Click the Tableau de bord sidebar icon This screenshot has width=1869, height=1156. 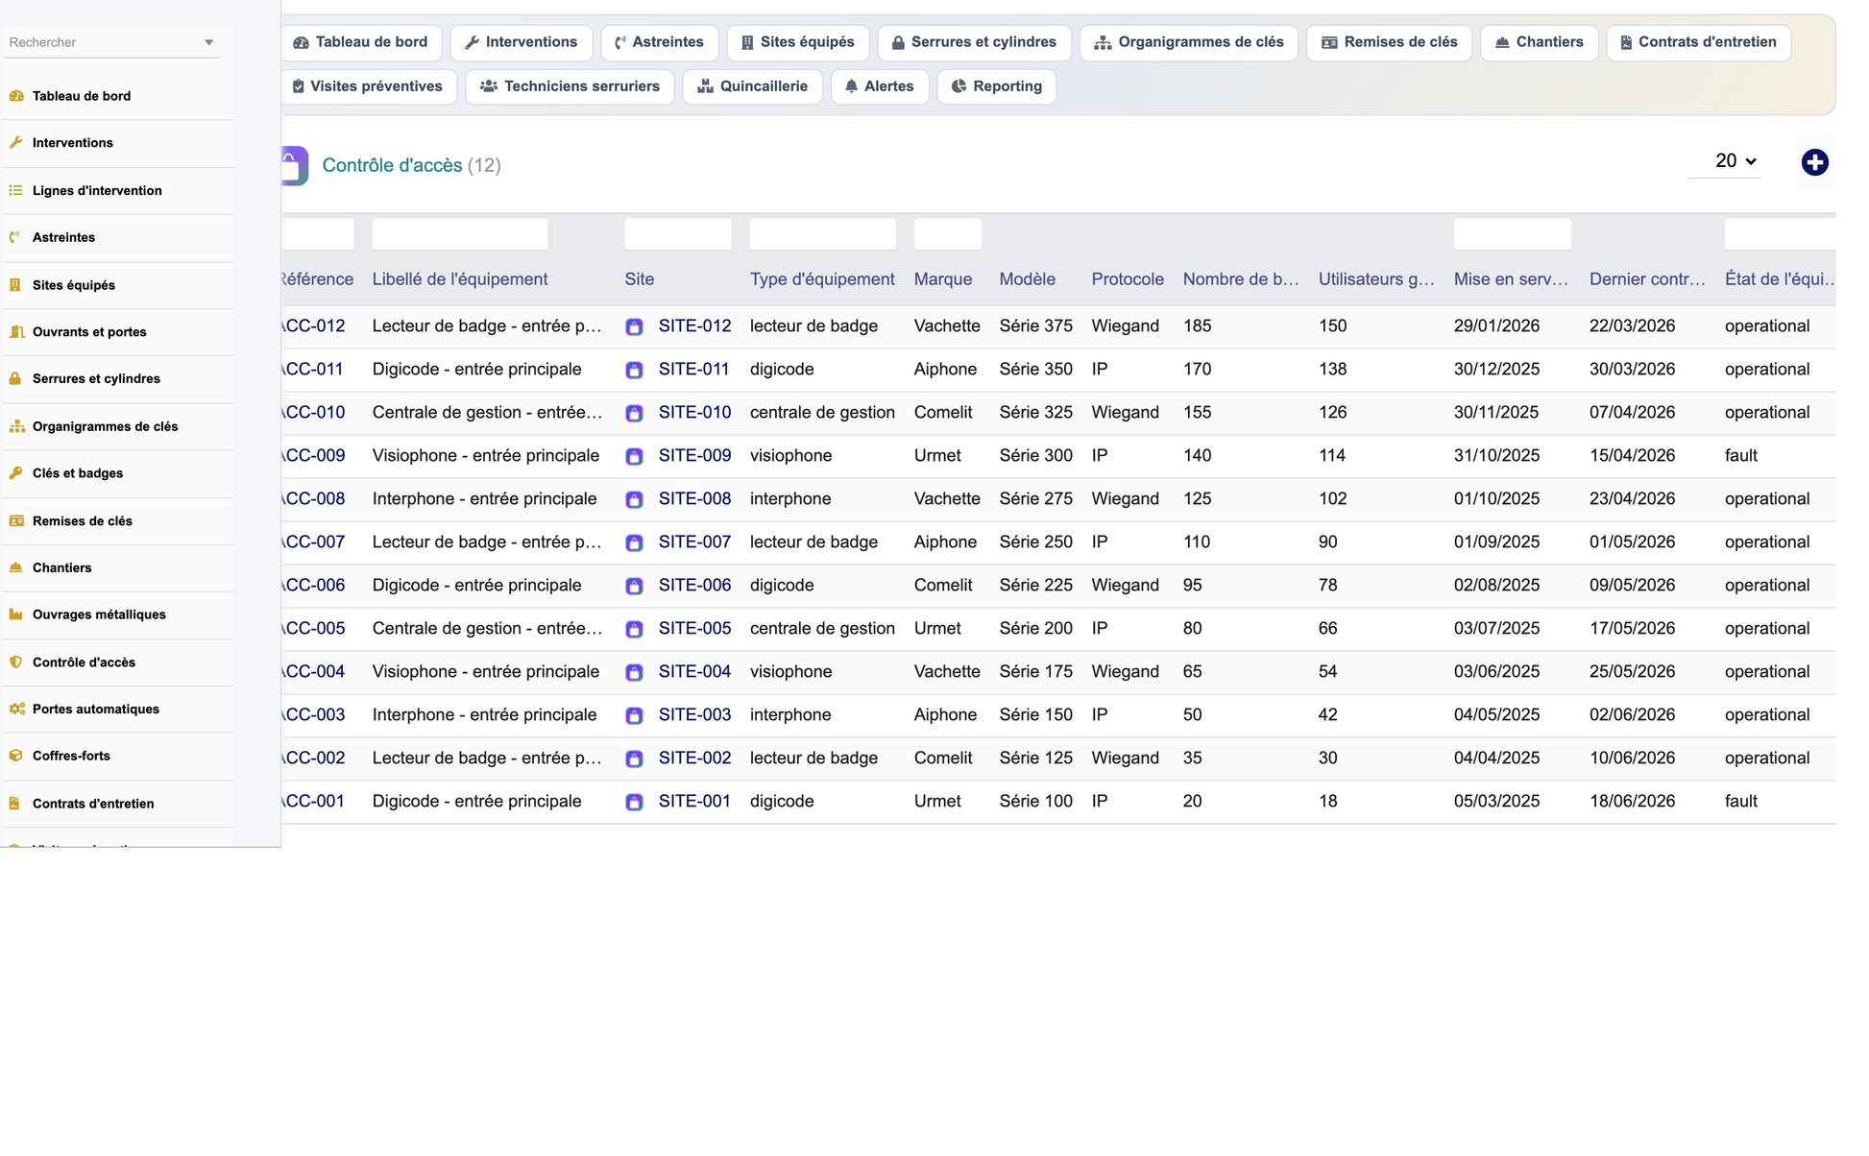coord(16,96)
